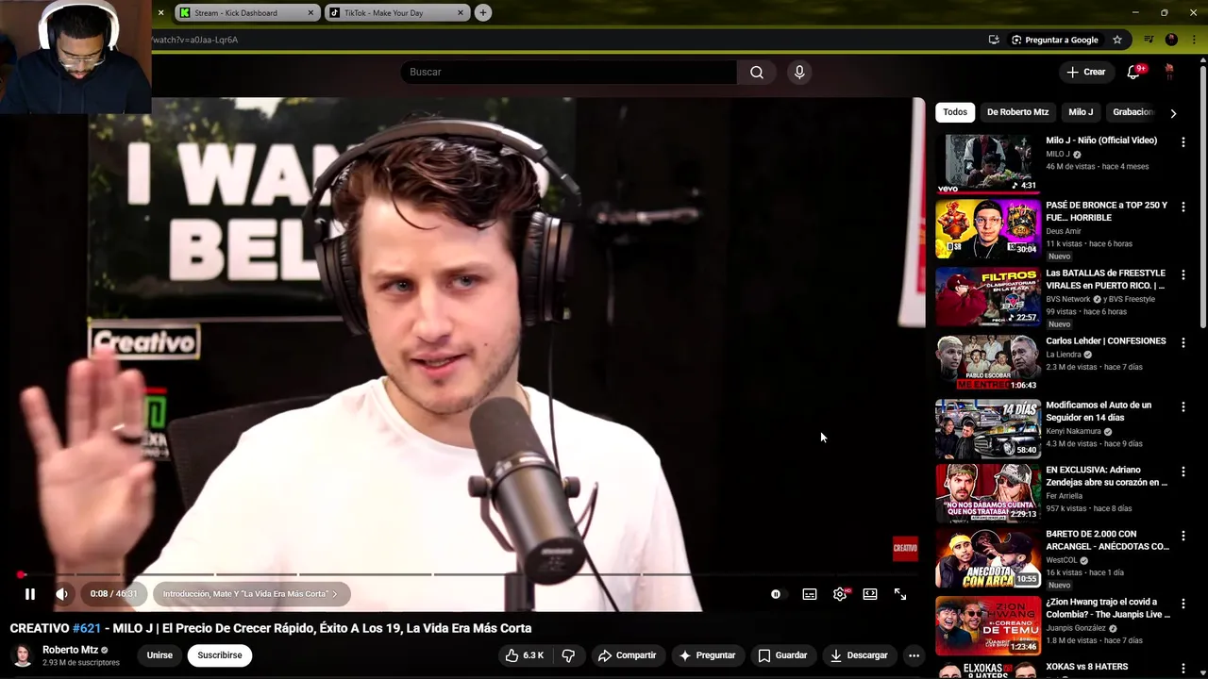
Task: Open browser media control icon
Action: [1149, 40]
